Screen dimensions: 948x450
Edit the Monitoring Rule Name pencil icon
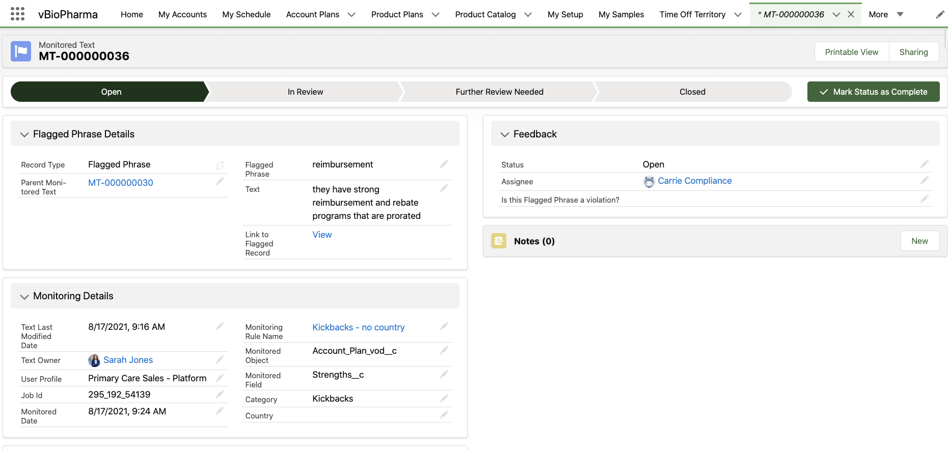click(444, 326)
